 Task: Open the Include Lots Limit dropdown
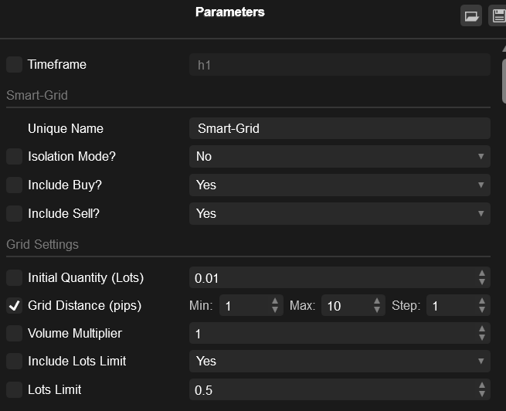click(x=339, y=361)
